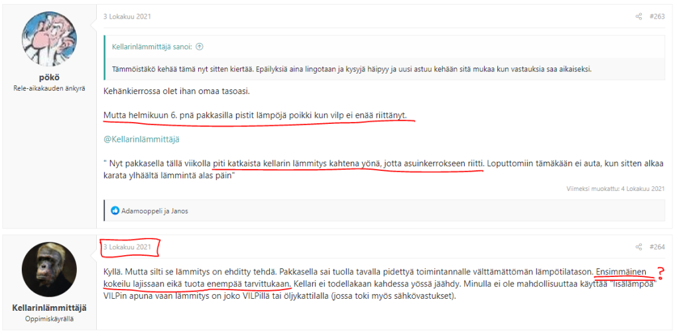
Task: Follow the @Kellarinlämmittäjä mention link
Action: point(141,138)
